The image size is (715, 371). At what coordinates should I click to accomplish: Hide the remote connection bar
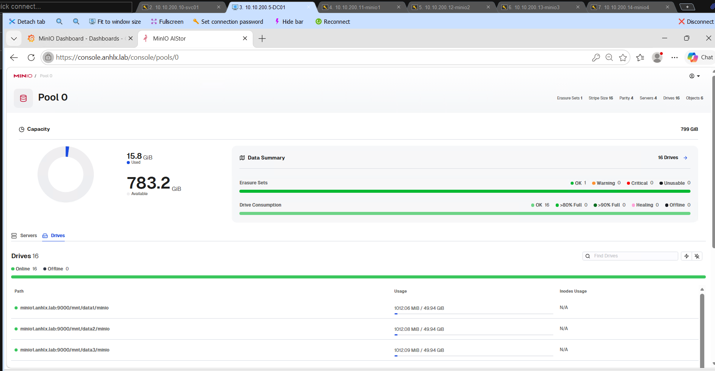click(x=289, y=21)
